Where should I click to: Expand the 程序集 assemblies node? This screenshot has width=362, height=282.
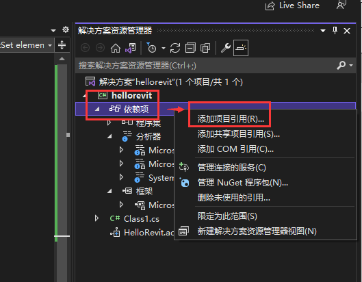pyautogui.click(x=109, y=123)
